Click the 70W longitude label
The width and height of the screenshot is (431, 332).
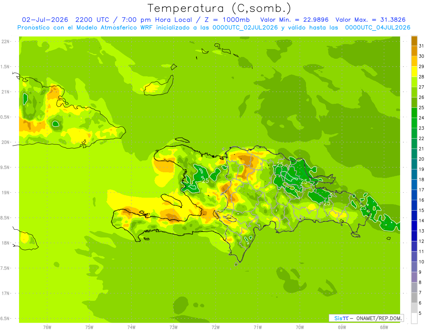300,327
